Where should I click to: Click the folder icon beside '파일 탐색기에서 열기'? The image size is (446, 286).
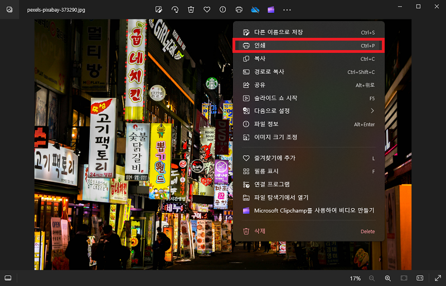[x=246, y=198]
